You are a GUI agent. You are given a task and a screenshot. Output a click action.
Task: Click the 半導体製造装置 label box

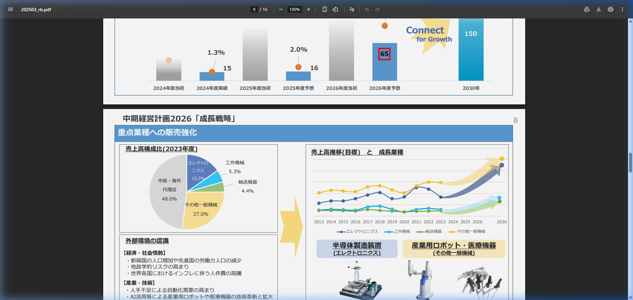(357, 249)
